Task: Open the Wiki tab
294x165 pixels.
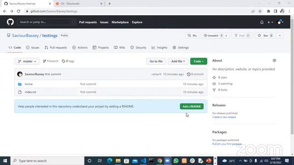Action: pos(119,48)
